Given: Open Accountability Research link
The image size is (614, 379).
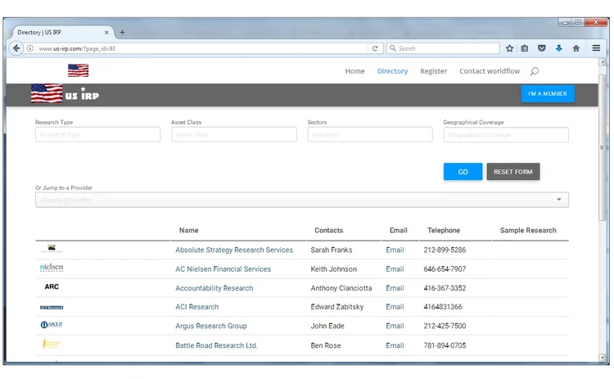Looking at the screenshot, I should pos(214,288).
